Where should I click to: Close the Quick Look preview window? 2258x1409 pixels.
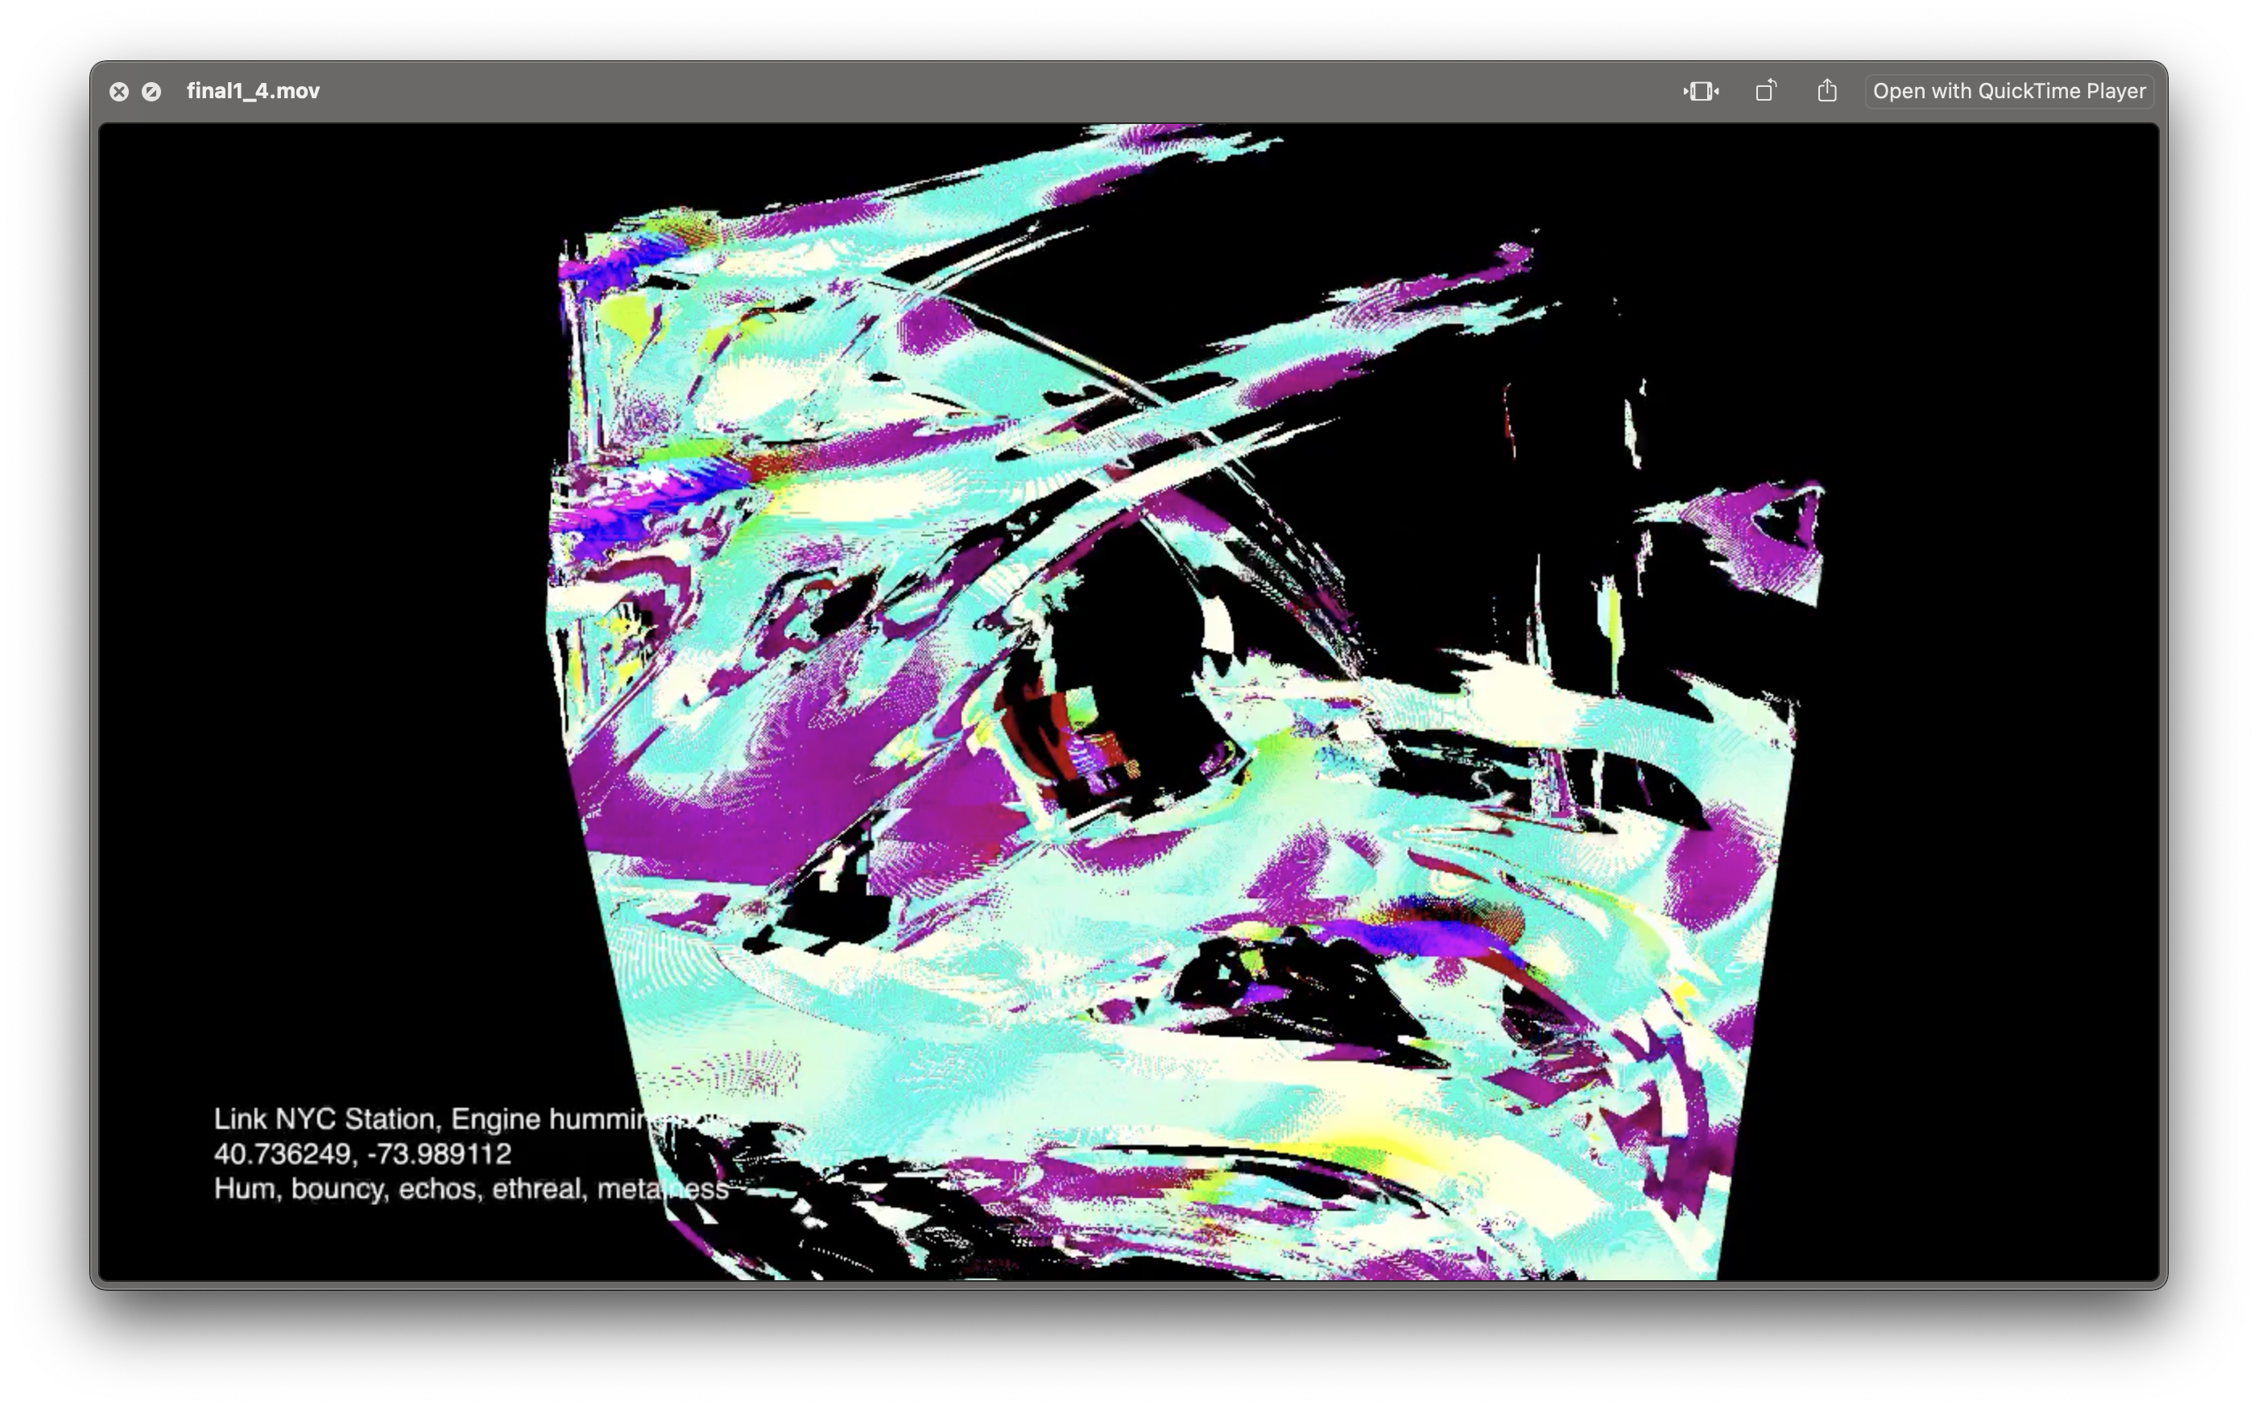118,91
